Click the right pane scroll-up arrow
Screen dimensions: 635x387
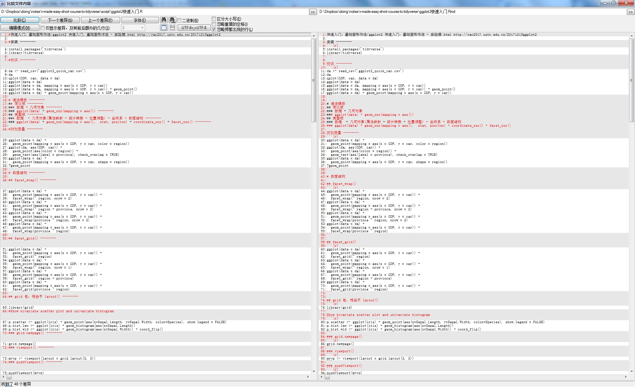pyautogui.click(x=631, y=35)
